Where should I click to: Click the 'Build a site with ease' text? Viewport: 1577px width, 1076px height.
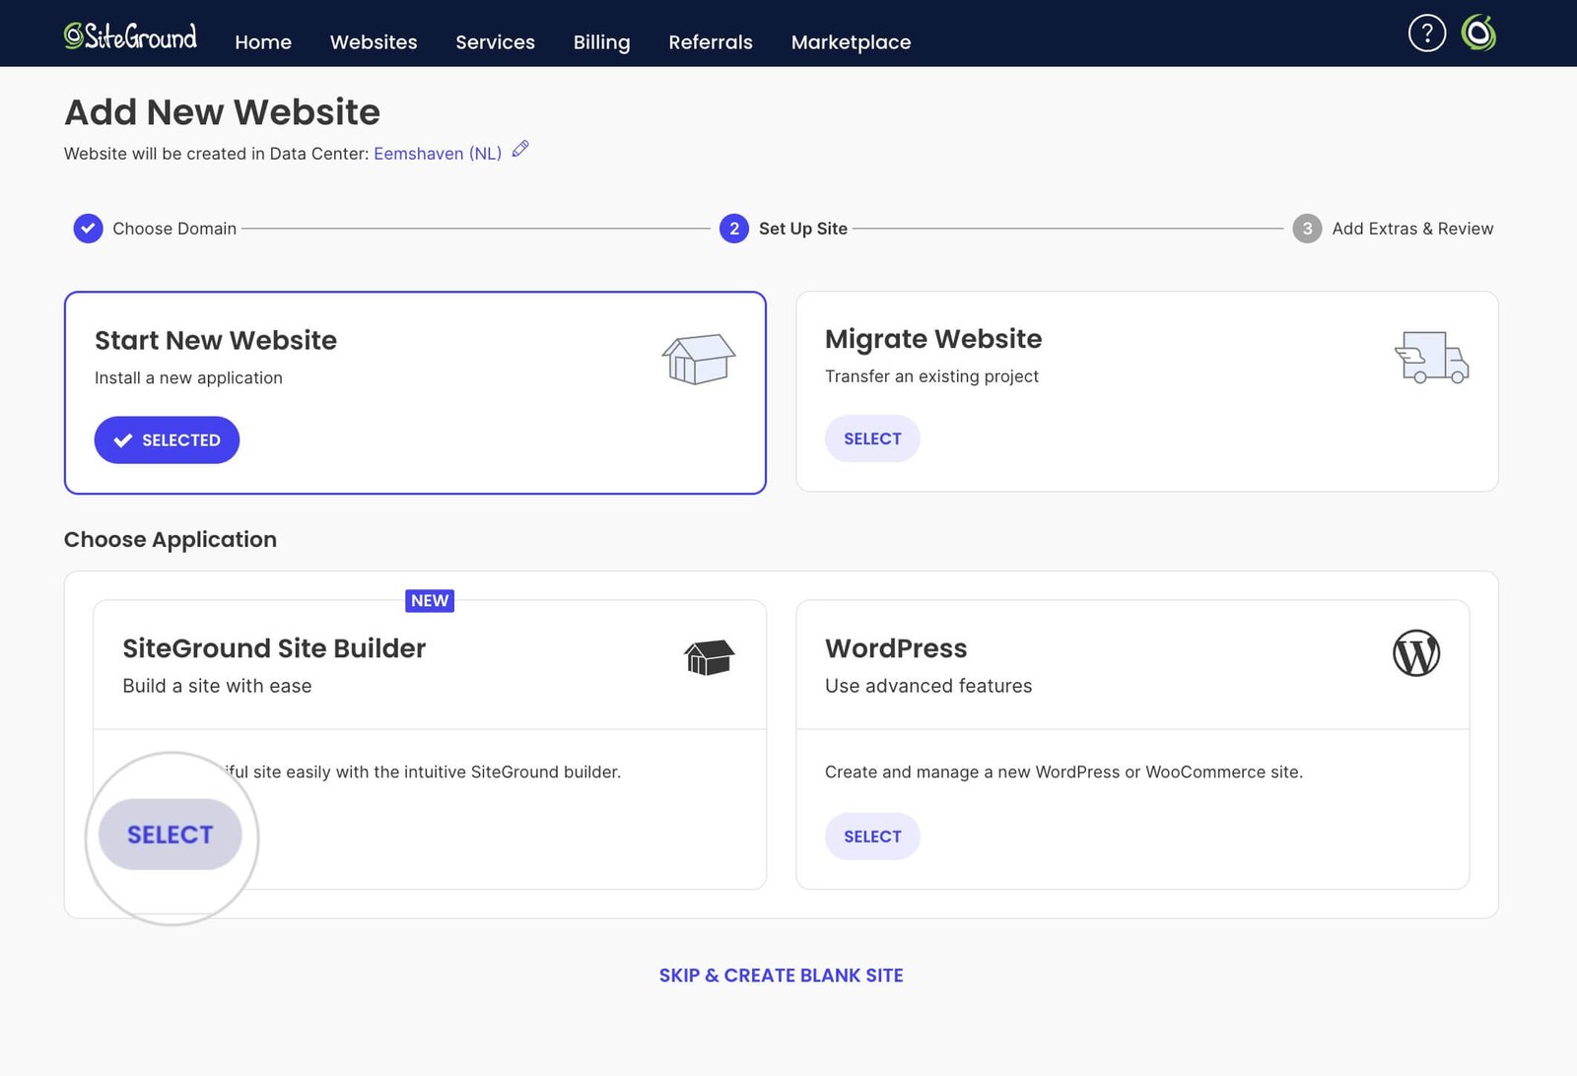point(217,686)
